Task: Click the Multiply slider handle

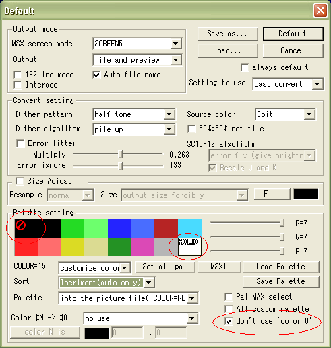Action: click(121, 154)
